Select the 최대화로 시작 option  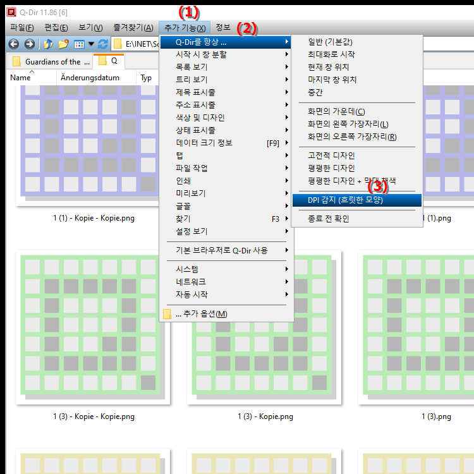357,54
